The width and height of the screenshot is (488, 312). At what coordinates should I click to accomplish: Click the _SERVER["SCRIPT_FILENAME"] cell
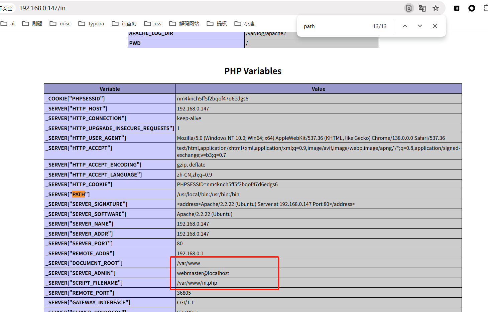[110, 283]
